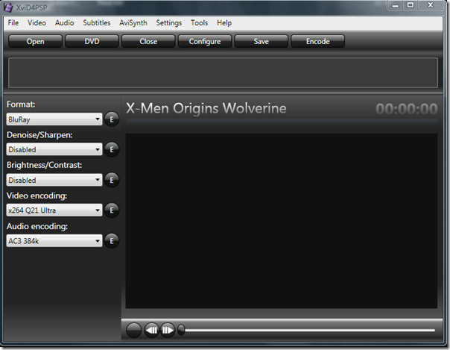Click the 00:00:00 time counter
Viewport: 450px width, 350px height.
[x=407, y=109]
